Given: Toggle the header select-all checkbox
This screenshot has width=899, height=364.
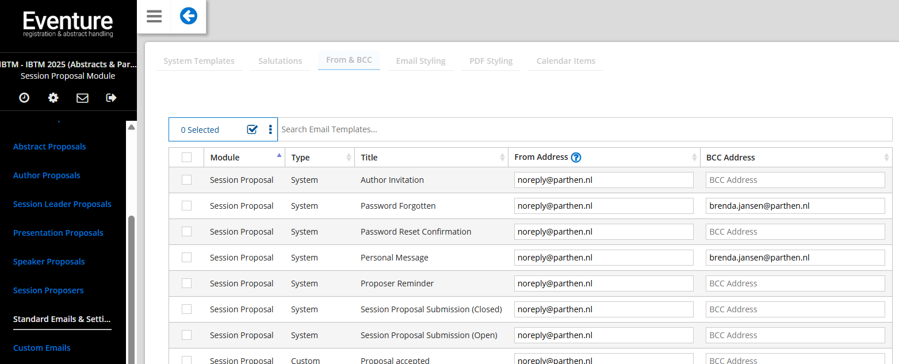Looking at the screenshot, I should (x=186, y=157).
